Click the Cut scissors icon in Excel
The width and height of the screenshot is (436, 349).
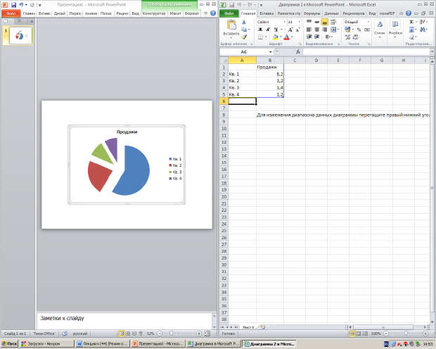(x=244, y=22)
